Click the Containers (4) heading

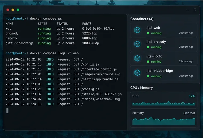(x=142, y=19)
